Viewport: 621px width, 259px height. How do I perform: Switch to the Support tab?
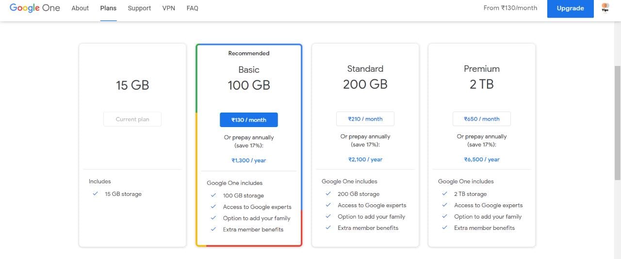pyautogui.click(x=139, y=8)
